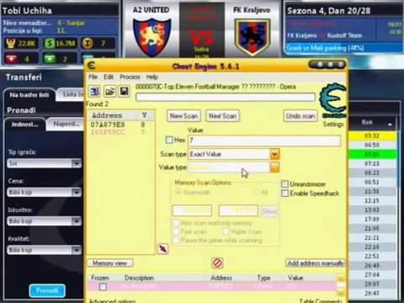The width and height of the screenshot is (404, 303).
Task: Open the Value type dropdown
Action: tap(274, 167)
